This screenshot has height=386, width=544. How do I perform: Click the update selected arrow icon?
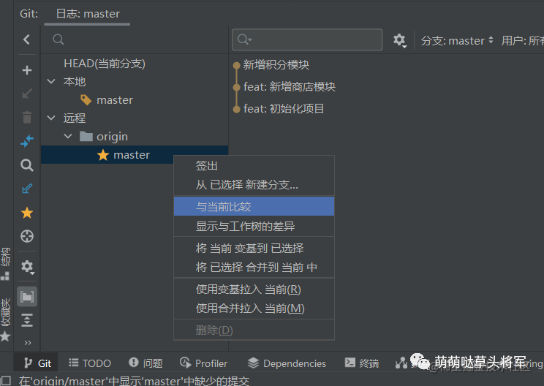tap(27, 94)
